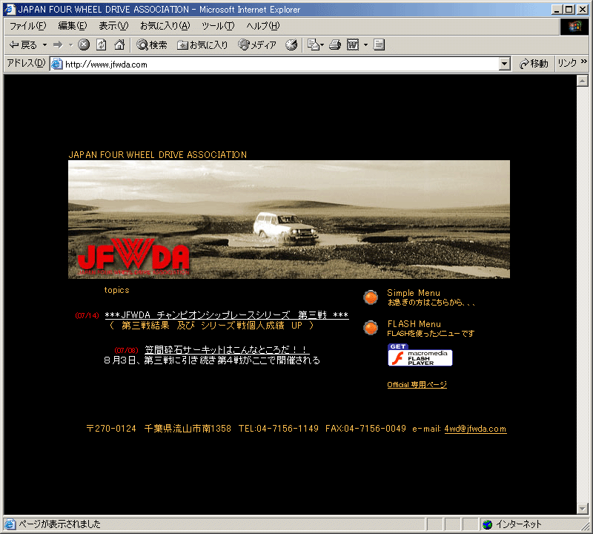Click the '8月3日、第三戦に引き続き' text line
The width and height of the screenshot is (593, 534).
212,360
